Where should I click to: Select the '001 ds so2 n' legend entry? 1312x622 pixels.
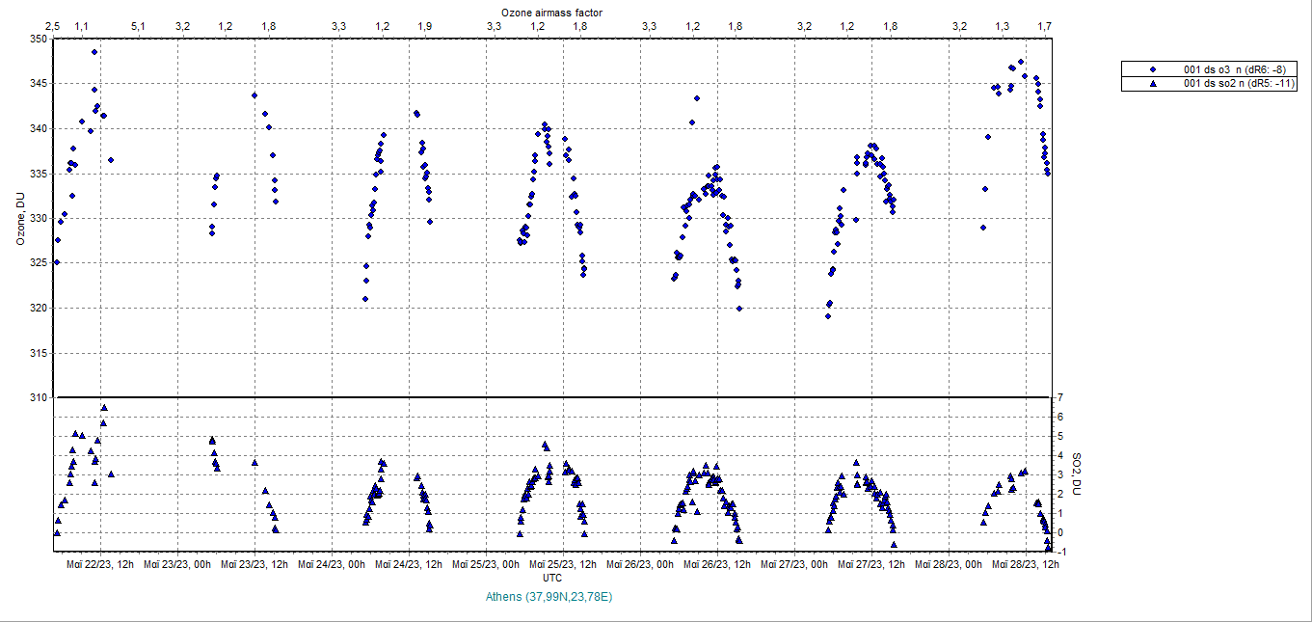pos(1236,84)
